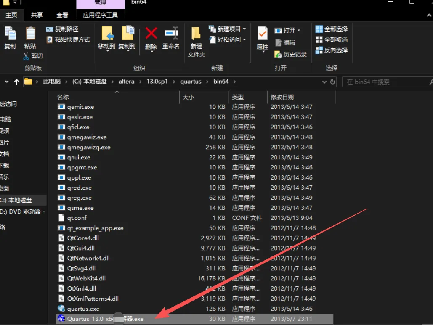433x325 pixels.
Task: Go to This PC in address bar
Action: tap(52, 82)
